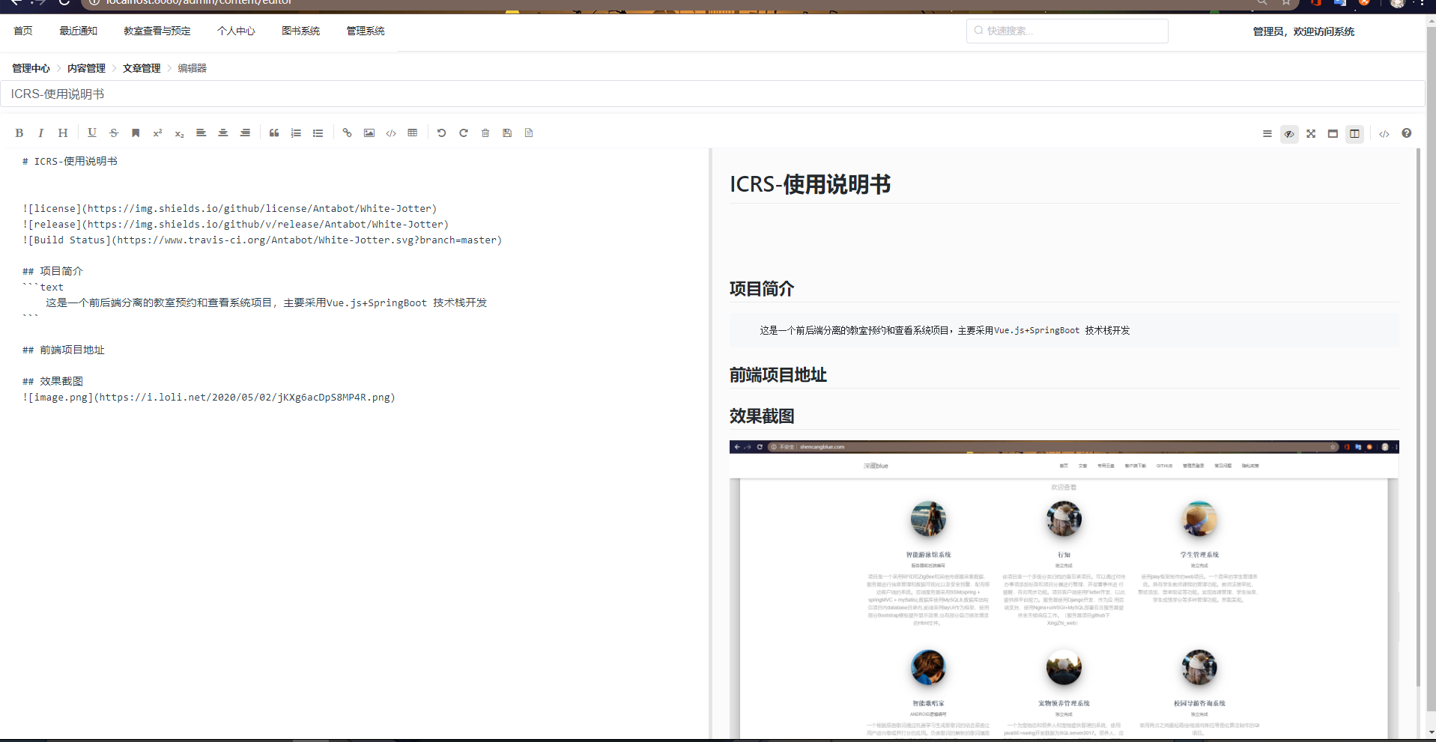The height and width of the screenshot is (742, 1436).
Task: Reload the page with browser refresh button
Action: pos(64,2)
